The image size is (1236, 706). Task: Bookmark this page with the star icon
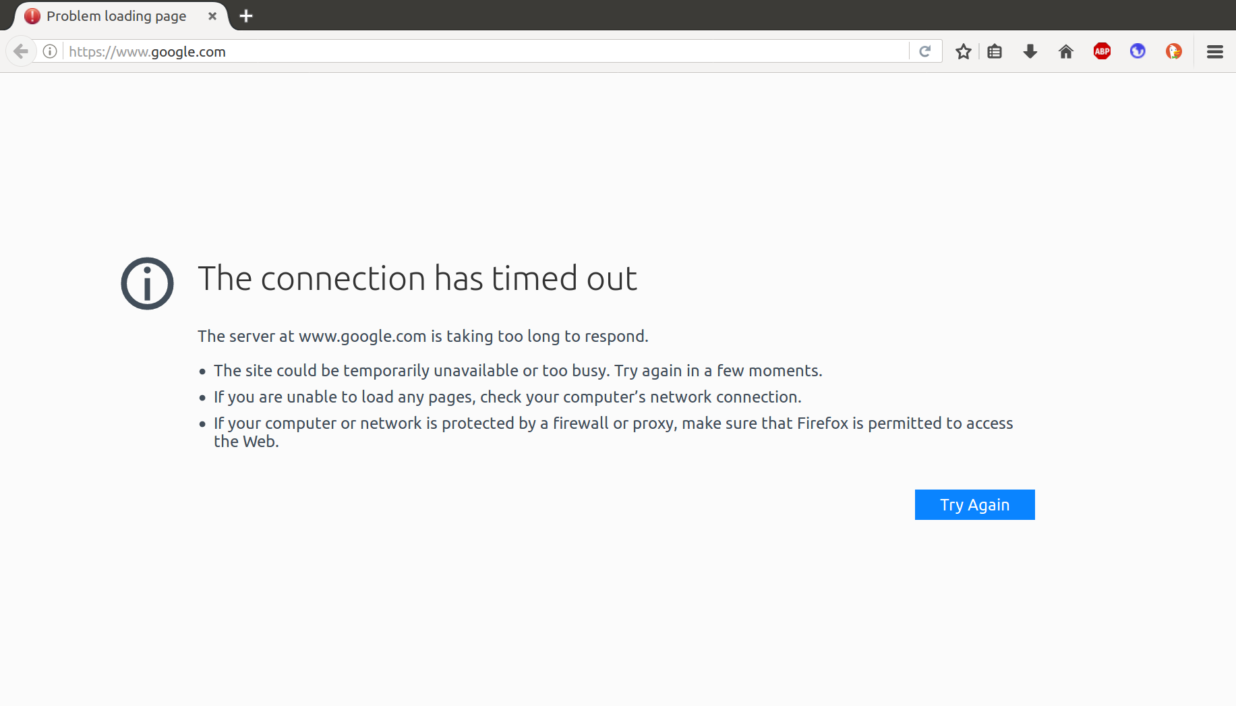coord(963,51)
